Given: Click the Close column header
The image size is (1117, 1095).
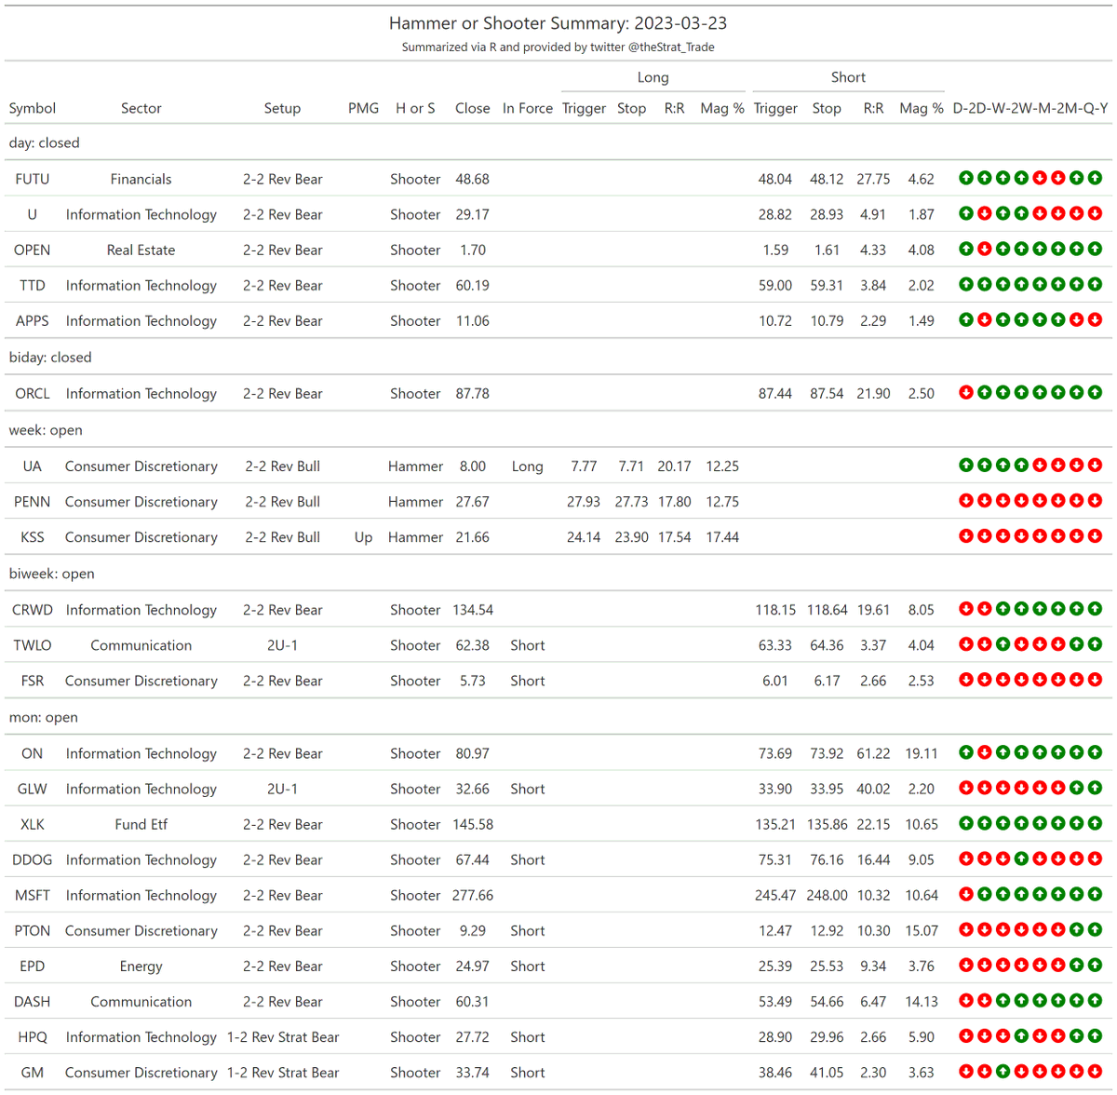Looking at the screenshot, I should click(x=473, y=108).
